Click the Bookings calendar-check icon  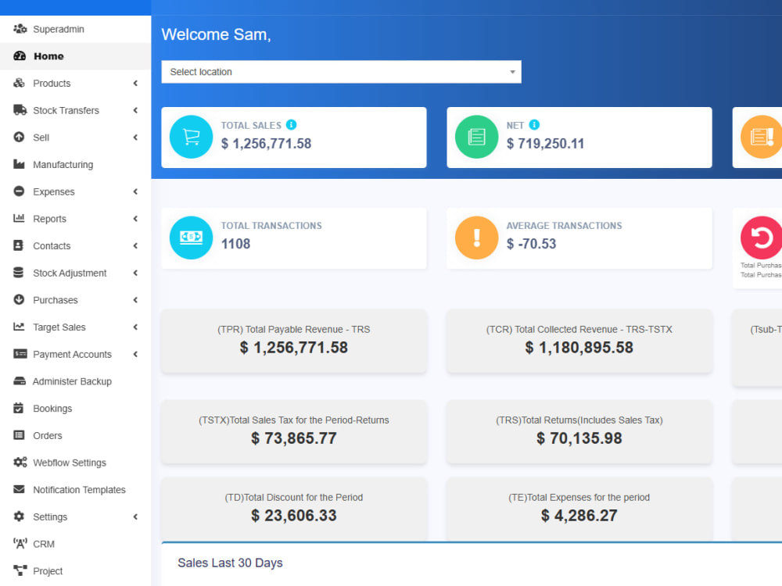(19, 408)
